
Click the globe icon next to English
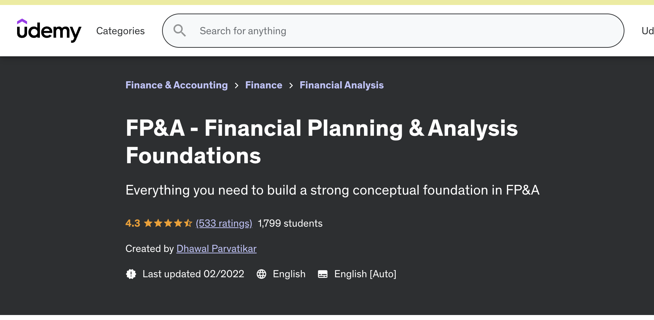[x=262, y=274]
